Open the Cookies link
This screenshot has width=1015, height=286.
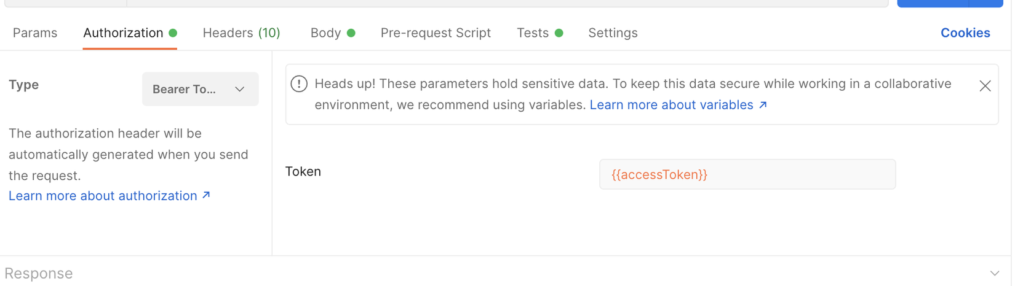pyautogui.click(x=965, y=33)
